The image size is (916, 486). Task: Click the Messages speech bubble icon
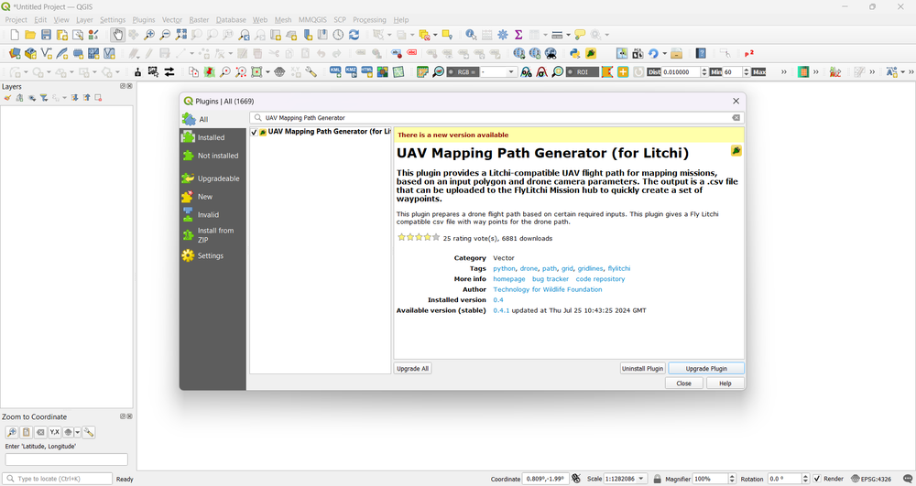click(909, 479)
